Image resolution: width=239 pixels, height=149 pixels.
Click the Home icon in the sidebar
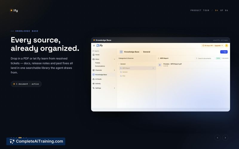click(x=94, y=55)
